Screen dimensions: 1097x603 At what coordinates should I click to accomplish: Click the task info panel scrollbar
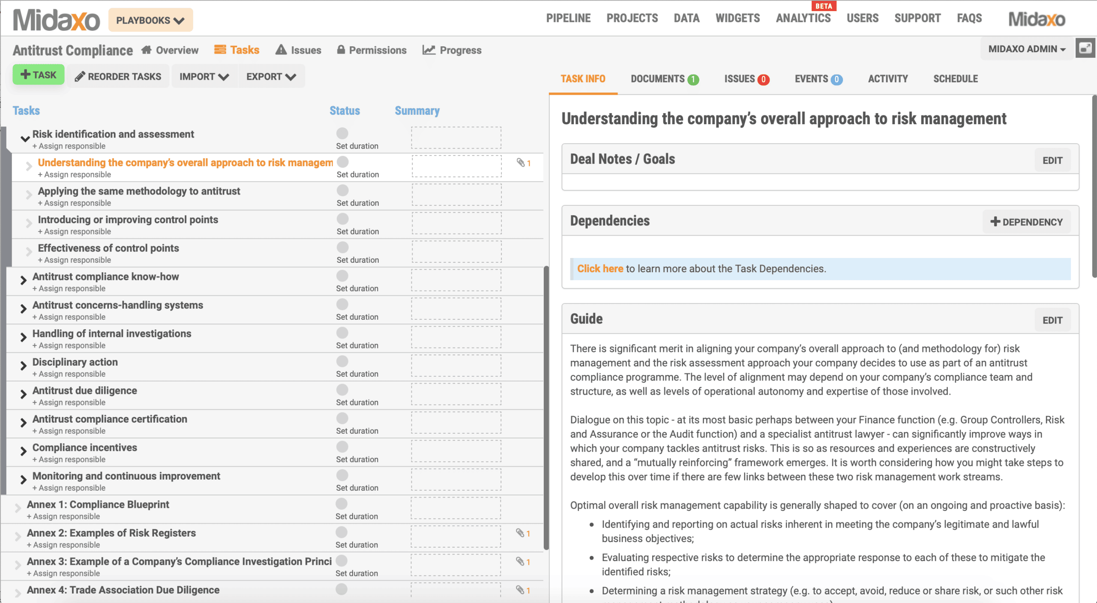(x=1094, y=186)
